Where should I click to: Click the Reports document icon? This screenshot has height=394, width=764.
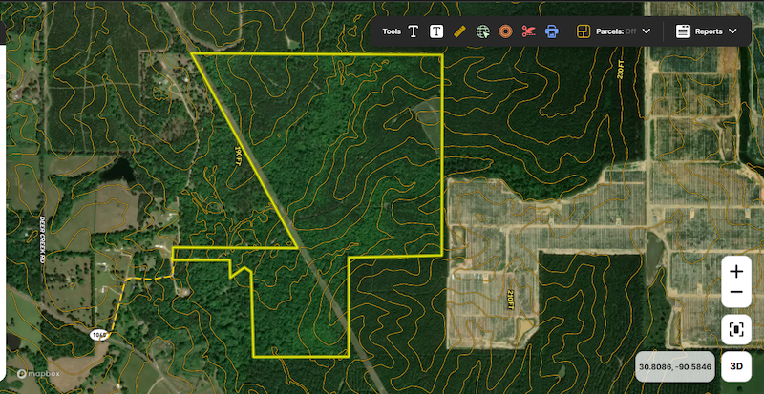coord(683,31)
